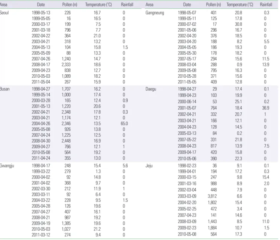
Task: Click pollen count 1,884
Action: [212, 228]
